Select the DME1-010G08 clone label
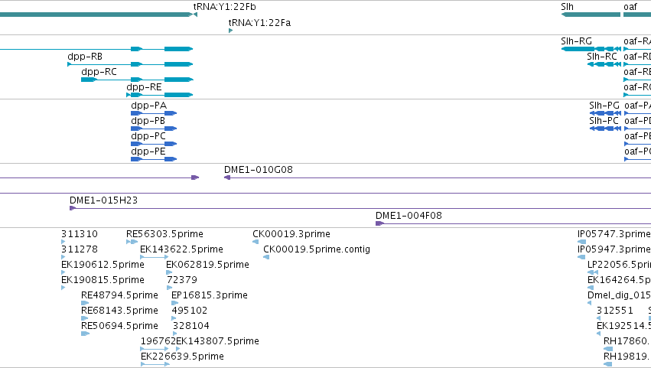The width and height of the screenshot is (651, 368). pyautogui.click(x=259, y=170)
